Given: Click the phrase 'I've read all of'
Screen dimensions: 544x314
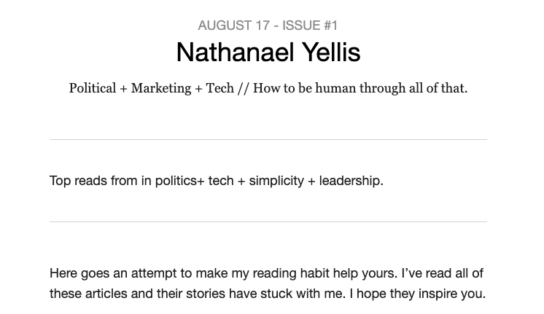Looking at the screenshot, I should click(x=443, y=273).
